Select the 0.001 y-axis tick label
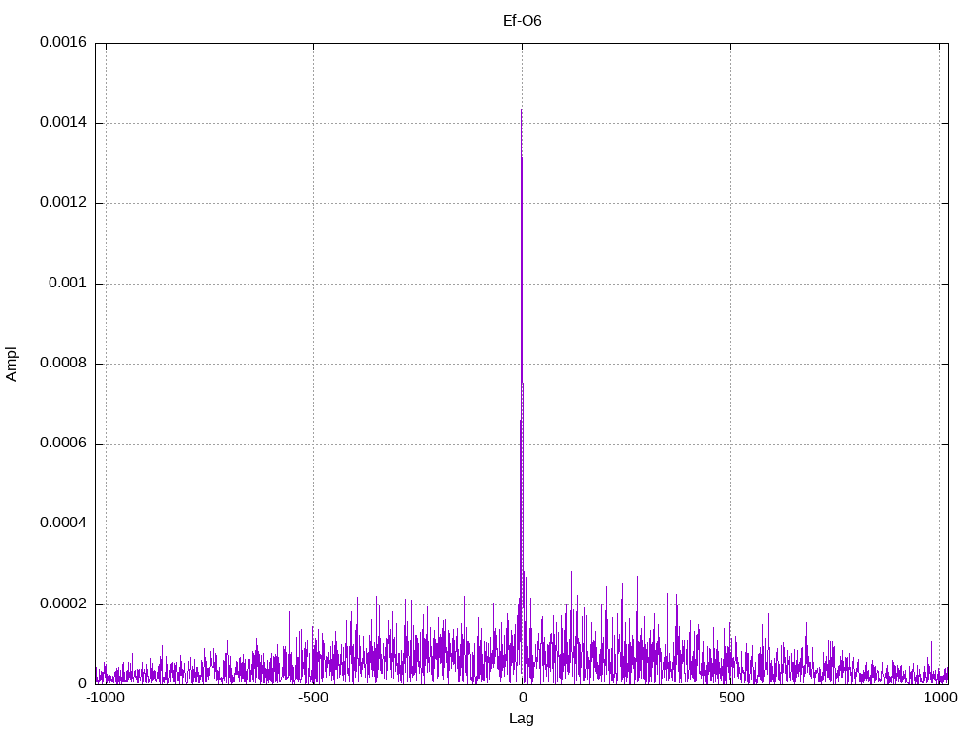 click(68, 284)
